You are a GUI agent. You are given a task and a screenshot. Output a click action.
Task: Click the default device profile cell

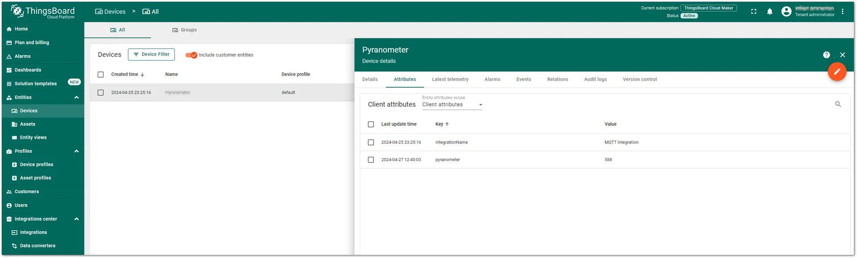[x=288, y=92]
